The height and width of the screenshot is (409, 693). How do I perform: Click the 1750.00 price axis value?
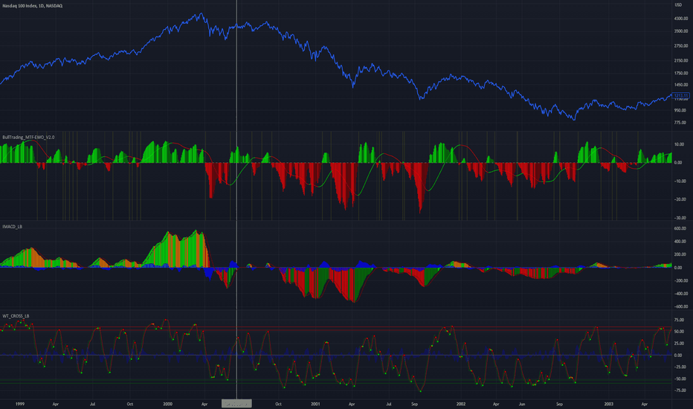[x=681, y=74]
